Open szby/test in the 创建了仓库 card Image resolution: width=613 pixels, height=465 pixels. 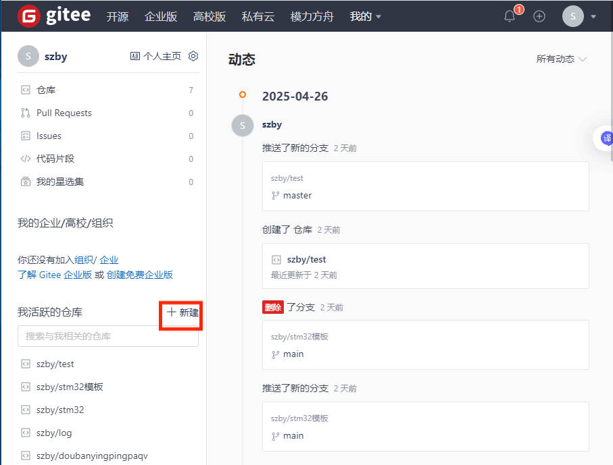[307, 260]
